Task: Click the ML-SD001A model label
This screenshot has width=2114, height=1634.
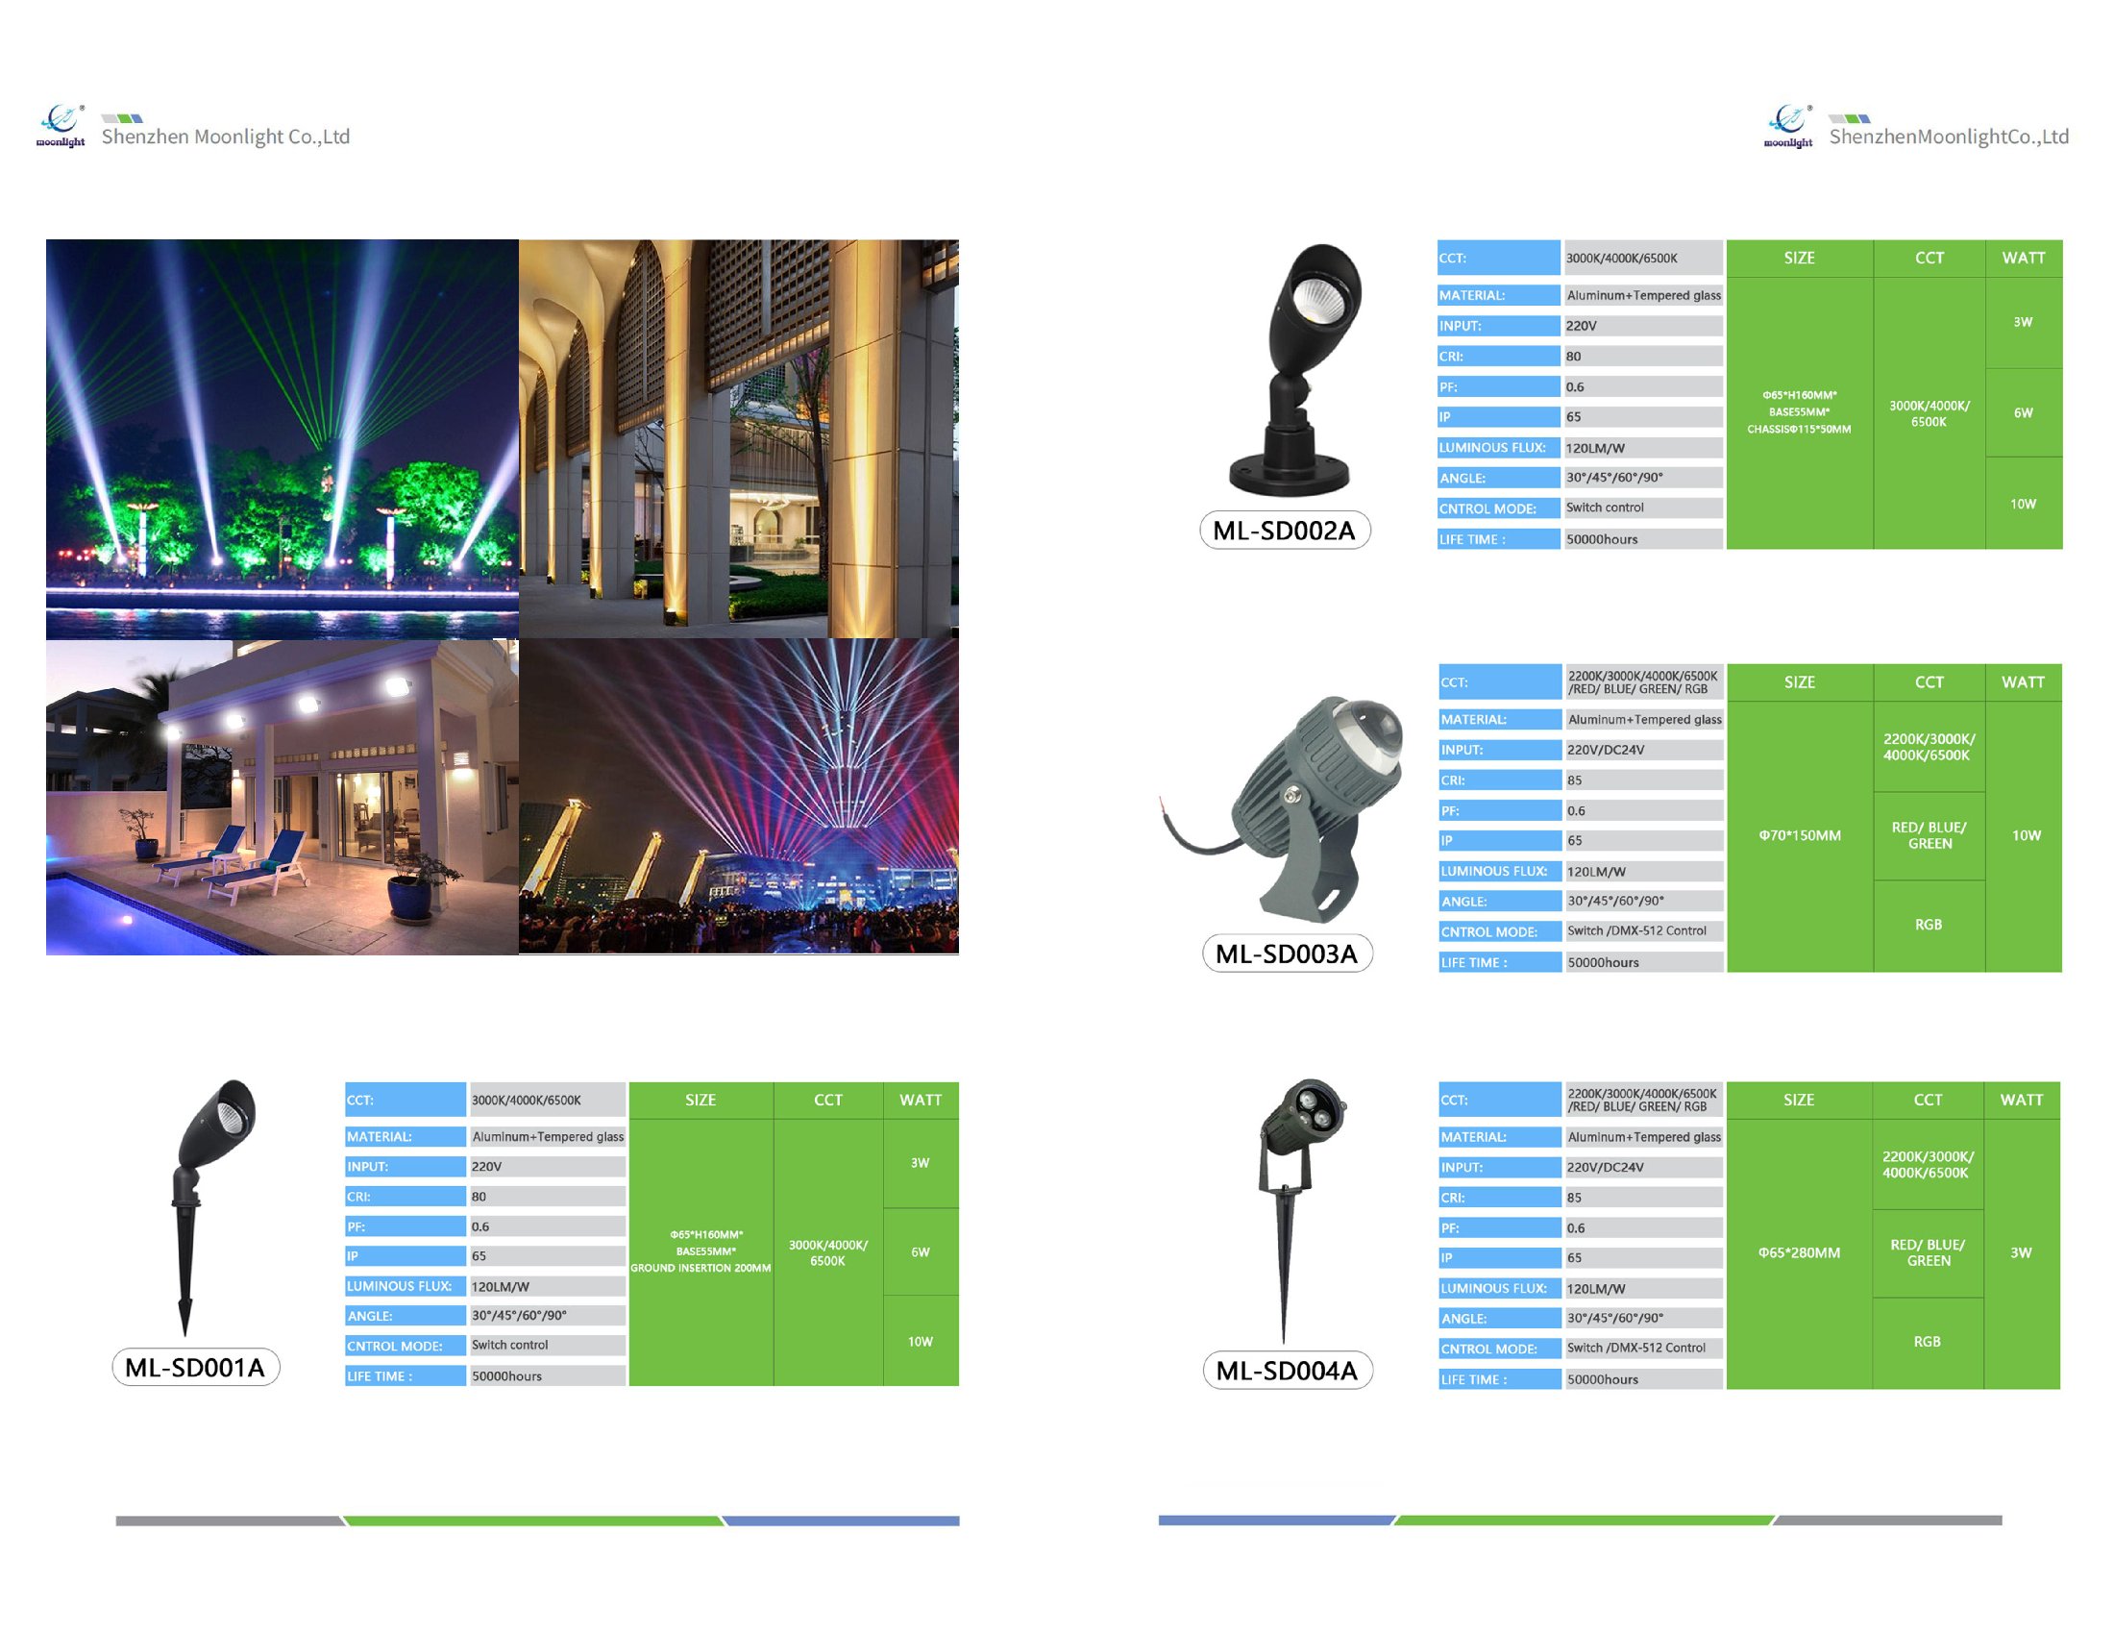Action: click(195, 1367)
